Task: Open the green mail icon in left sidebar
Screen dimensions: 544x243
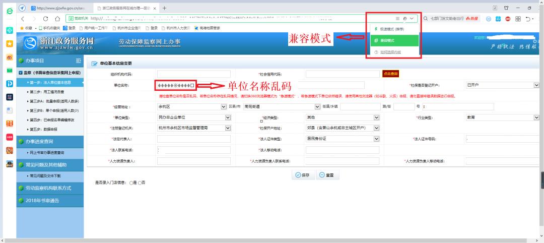Action: pos(10,71)
